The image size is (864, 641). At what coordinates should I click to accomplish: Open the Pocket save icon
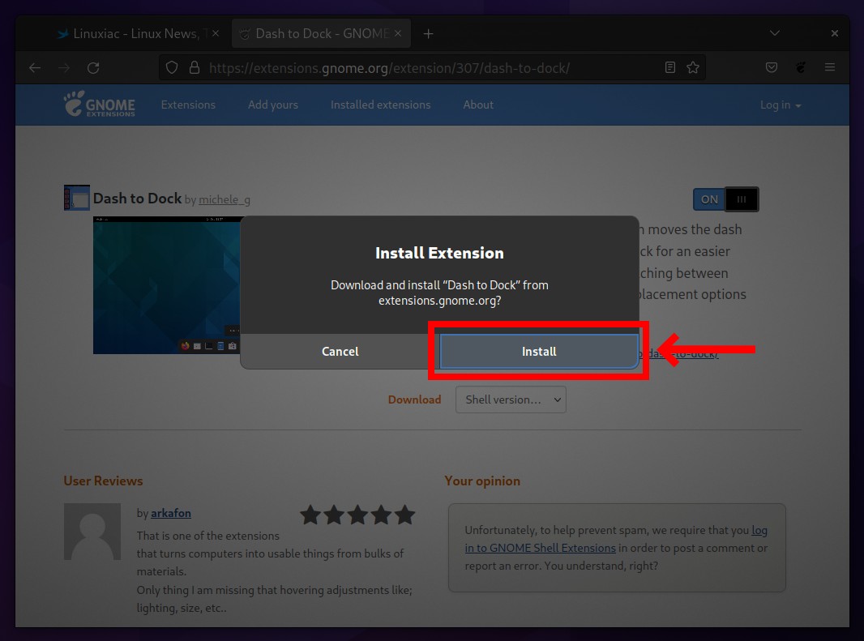click(x=772, y=67)
